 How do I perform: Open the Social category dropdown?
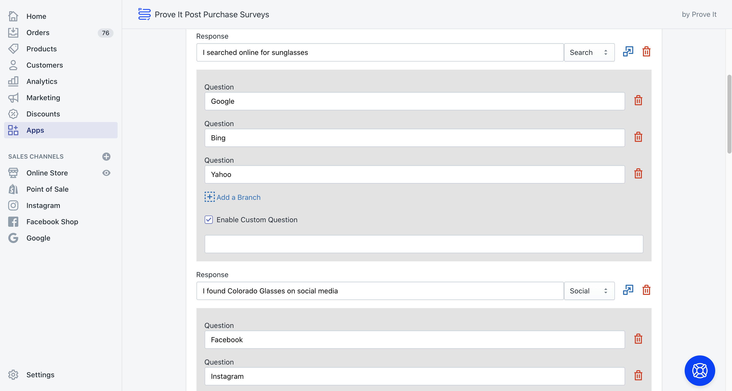[589, 291]
